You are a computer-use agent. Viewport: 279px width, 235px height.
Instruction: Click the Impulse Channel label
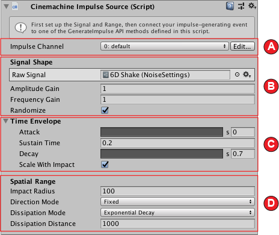pos(37,46)
